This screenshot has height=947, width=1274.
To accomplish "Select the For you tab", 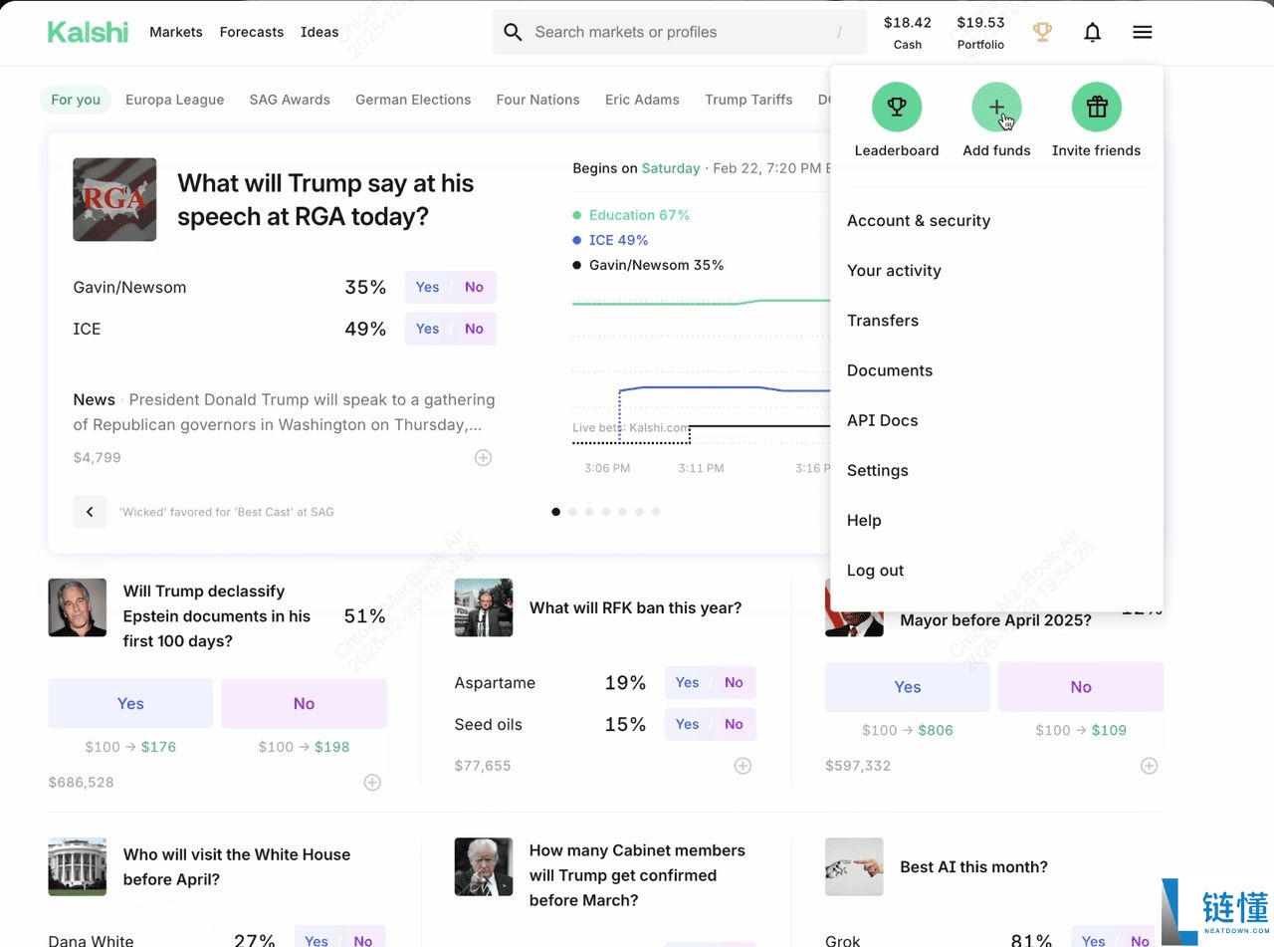I will click(76, 100).
